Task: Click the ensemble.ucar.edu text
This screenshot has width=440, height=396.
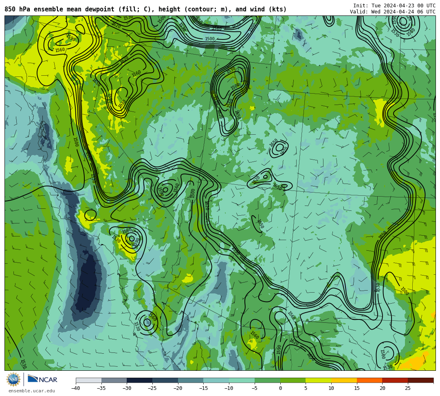Action: click(31, 391)
